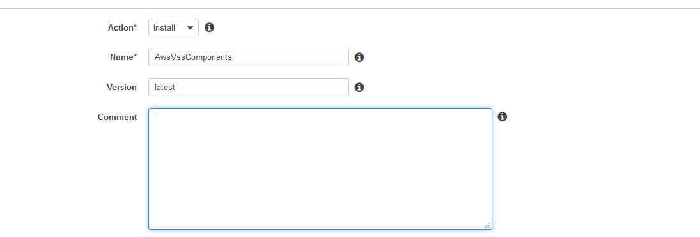Image resolution: width=700 pixels, height=237 pixels.
Task: Focus the Name input field
Action: coord(249,57)
